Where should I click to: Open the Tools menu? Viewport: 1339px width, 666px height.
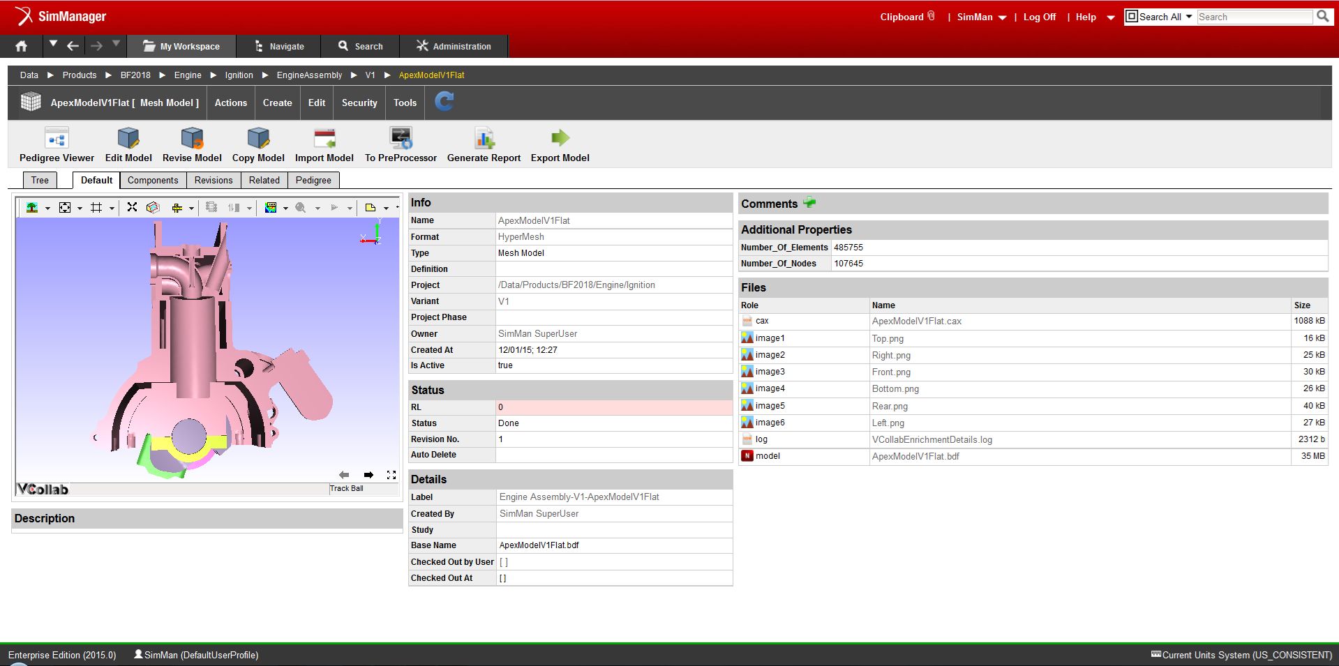pyautogui.click(x=405, y=103)
